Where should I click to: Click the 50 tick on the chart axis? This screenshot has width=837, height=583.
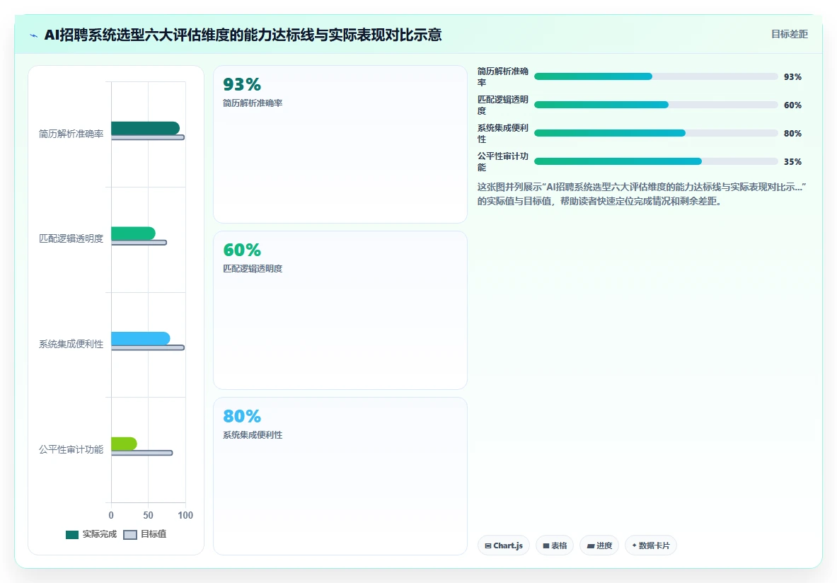point(149,515)
